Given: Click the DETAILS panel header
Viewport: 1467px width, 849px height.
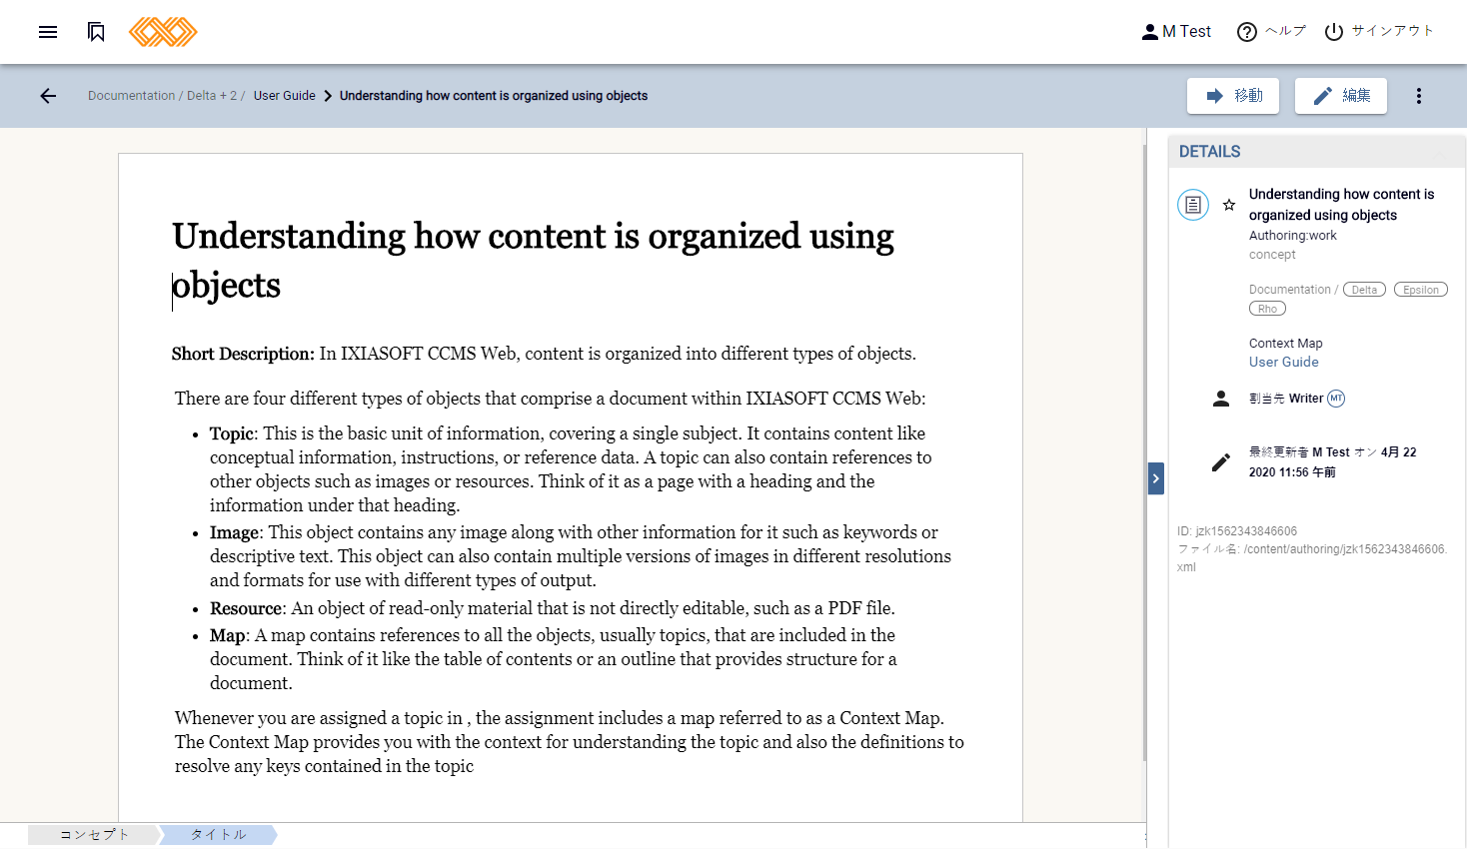Looking at the screenshot, I should [x=1316, y=152].
